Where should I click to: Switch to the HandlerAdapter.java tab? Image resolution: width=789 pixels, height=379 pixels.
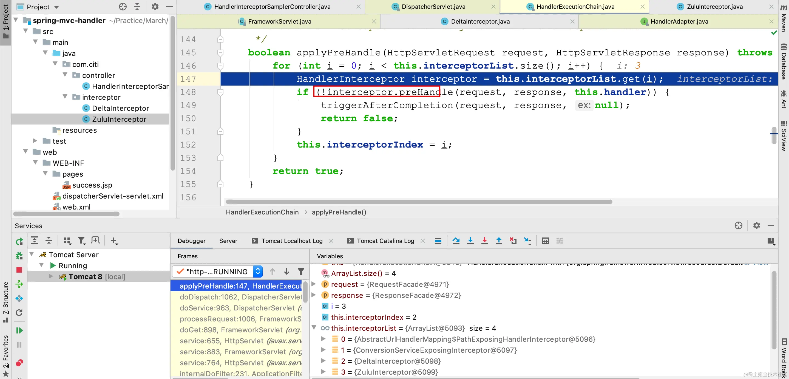(x=679, y=21)
